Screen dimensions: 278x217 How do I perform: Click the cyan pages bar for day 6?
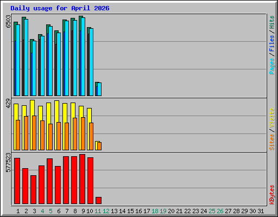tap(59, 64)
